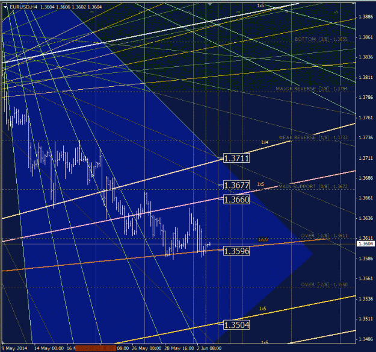Click the 1.3504 price label box
Image resolution: width=376 pixels, height=352 pixels.
click(236, 325)
